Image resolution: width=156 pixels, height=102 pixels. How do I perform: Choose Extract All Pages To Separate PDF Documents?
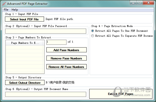pyautogui.click(x=122, y=36)
